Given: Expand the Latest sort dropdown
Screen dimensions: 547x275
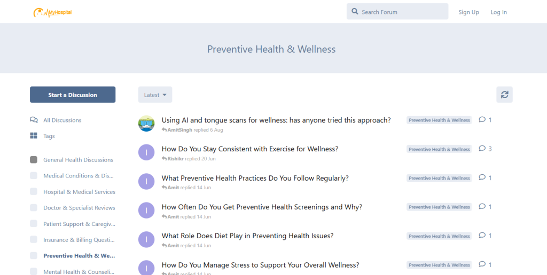Looking at the screenshot, I should tap(155, 95).
